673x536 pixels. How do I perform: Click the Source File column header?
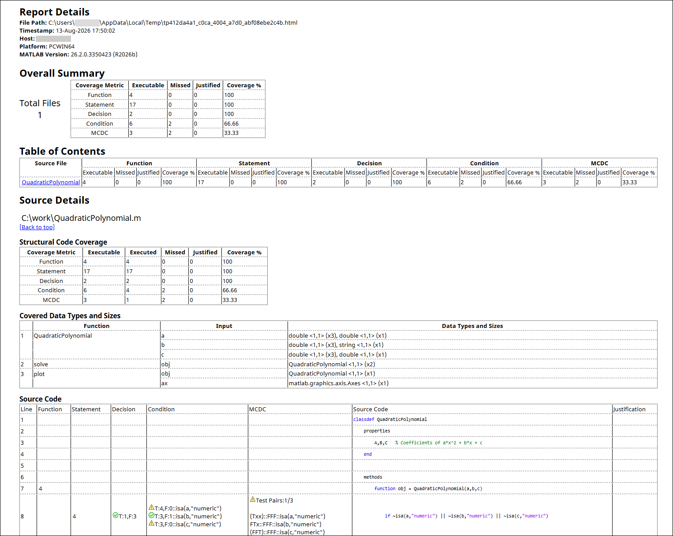51,163
